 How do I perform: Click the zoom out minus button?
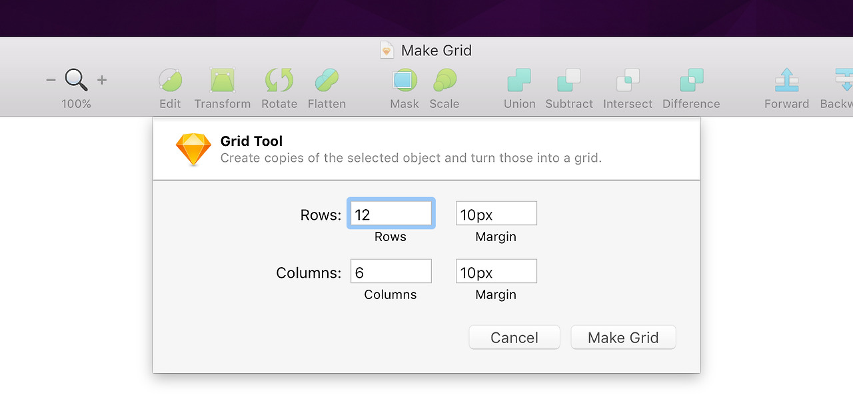pyautogui.click(x=51, y=81)
